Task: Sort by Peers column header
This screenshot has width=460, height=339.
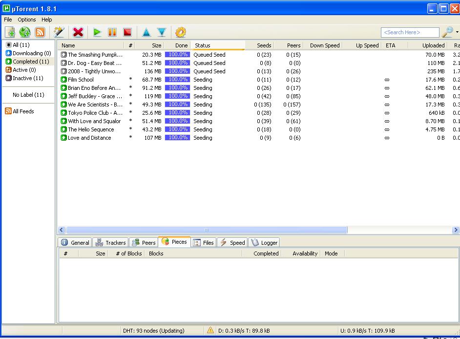Action: click(x=289, y=45)
